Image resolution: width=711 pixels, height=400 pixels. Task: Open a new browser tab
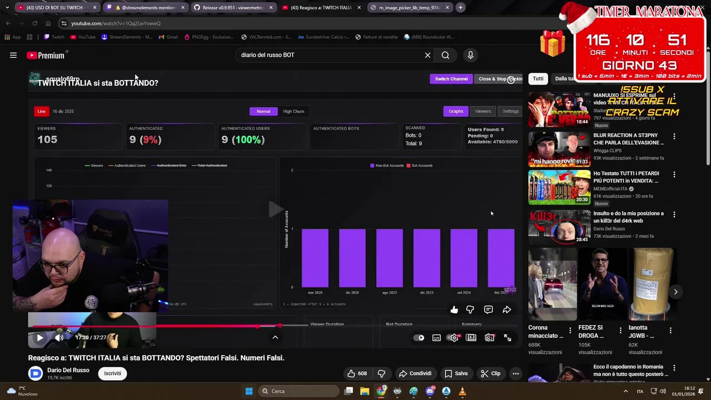pos(460,8)
